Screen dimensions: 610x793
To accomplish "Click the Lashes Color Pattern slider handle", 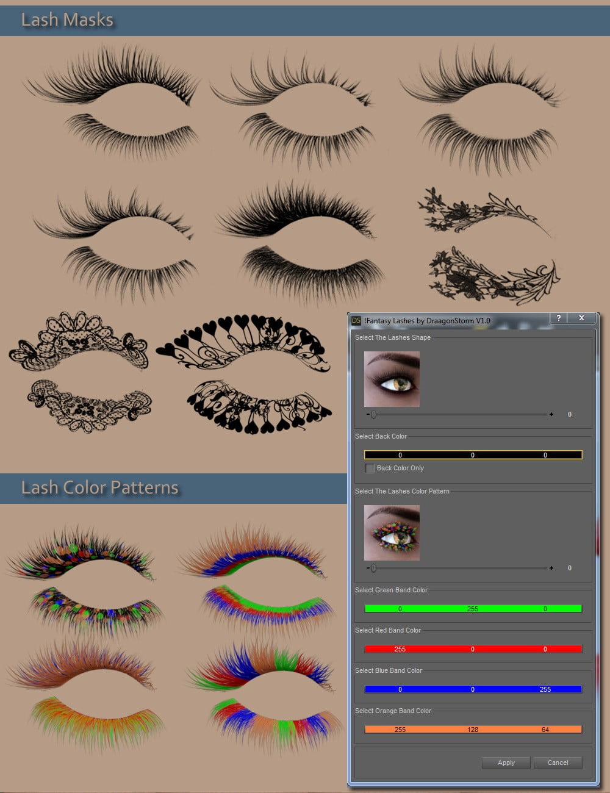I will click(x=374, y=568).
